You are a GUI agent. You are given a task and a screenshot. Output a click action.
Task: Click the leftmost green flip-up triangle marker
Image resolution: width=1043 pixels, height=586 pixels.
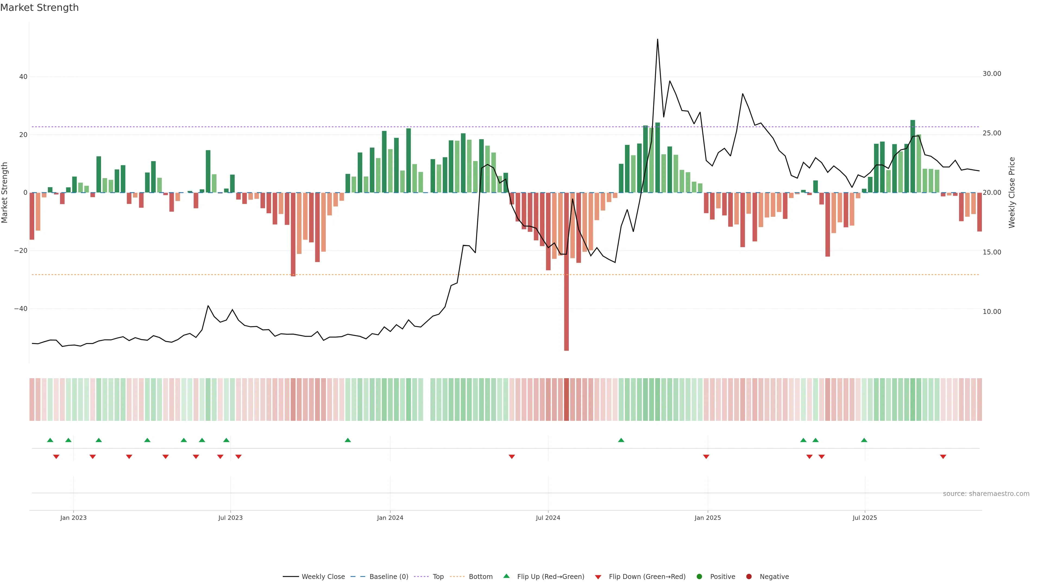click(x=50, y=440)
